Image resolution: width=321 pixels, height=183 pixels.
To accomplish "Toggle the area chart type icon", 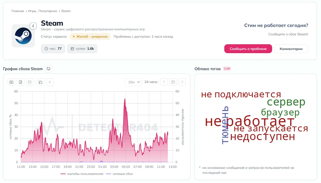I will [x=41, y=82].
